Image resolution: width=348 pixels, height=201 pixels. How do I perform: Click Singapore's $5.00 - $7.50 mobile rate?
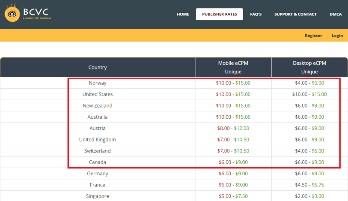233,196
